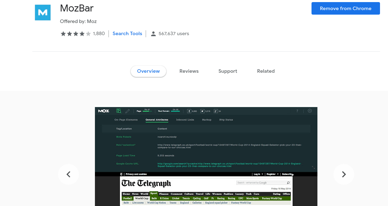Screen dimensions: 388x206
Task: Click the 567,637 users text
Action: tap(174, 33)
